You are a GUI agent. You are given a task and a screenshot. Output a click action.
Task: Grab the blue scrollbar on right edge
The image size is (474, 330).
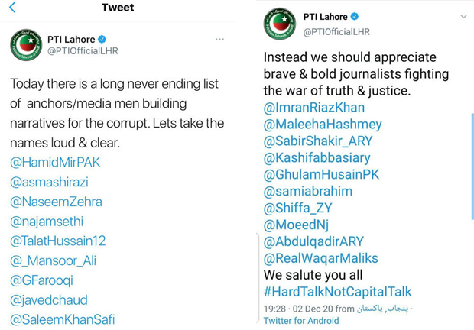[472, 166]
